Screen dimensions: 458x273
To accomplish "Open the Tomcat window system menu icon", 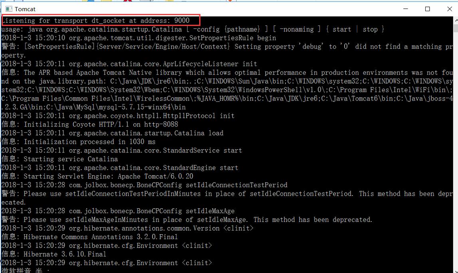I will tap(9, 9).
